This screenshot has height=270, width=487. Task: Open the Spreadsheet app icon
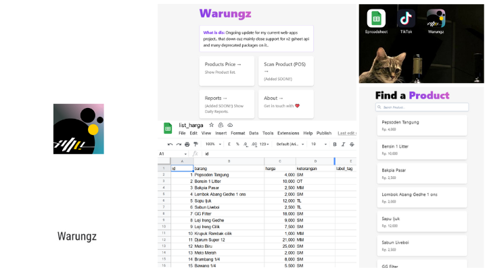(377, 19)
